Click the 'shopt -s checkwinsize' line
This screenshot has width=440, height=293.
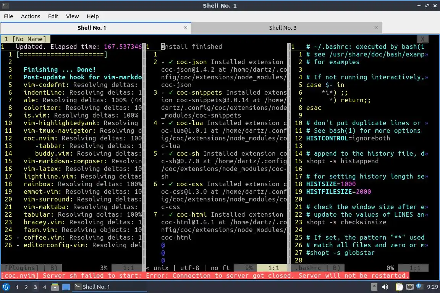coord(346,222)
